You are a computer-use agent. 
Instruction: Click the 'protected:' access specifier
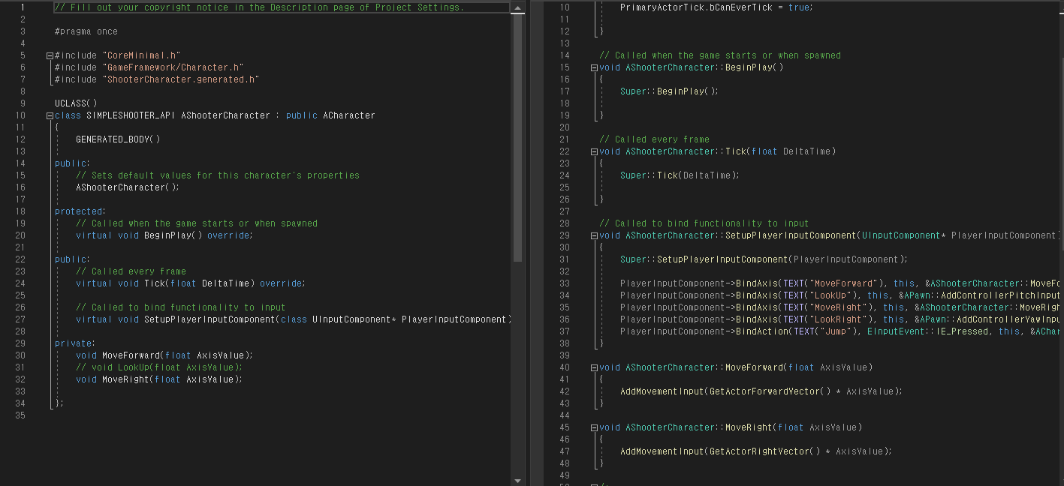click(80, 211)
